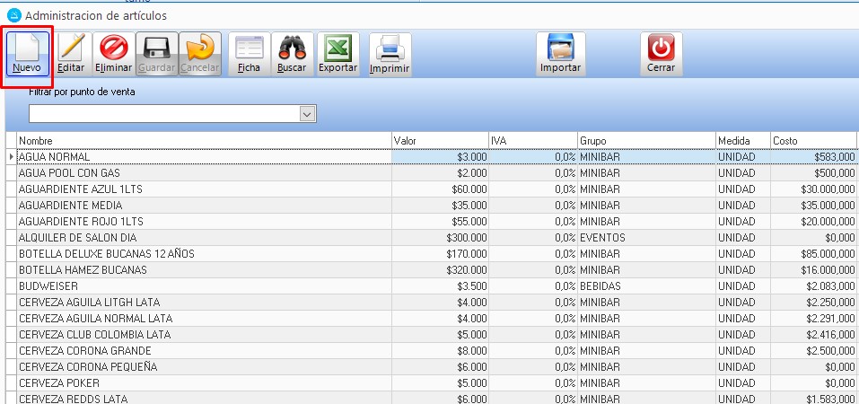The image size is (859, 404).
Task: Sort by the Nombre column header
Action: point(204,141)
